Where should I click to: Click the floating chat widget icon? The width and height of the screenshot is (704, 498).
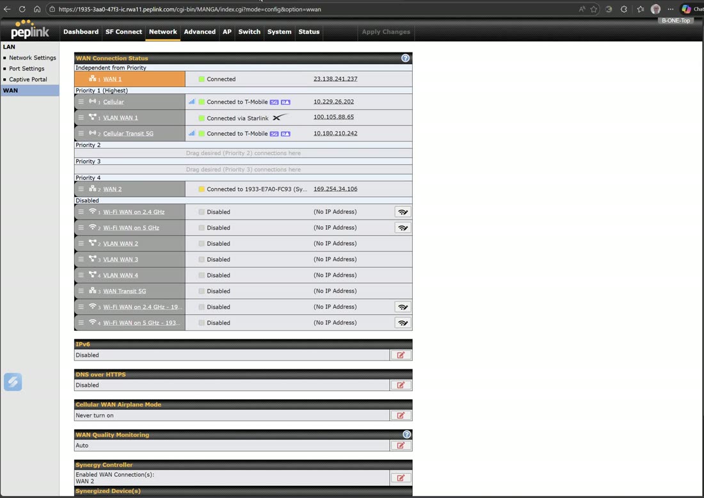(13, 382)
